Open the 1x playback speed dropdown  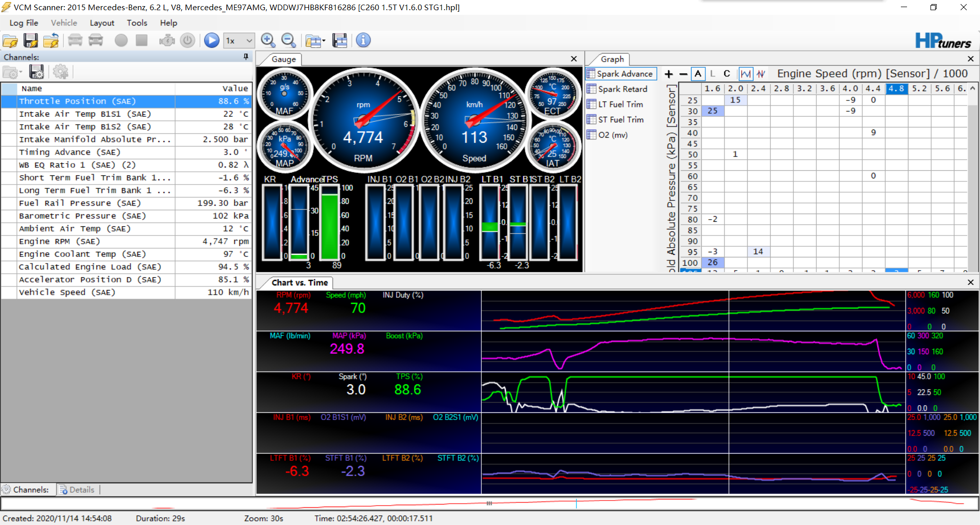pyautogui.click(x=239, y=40)
